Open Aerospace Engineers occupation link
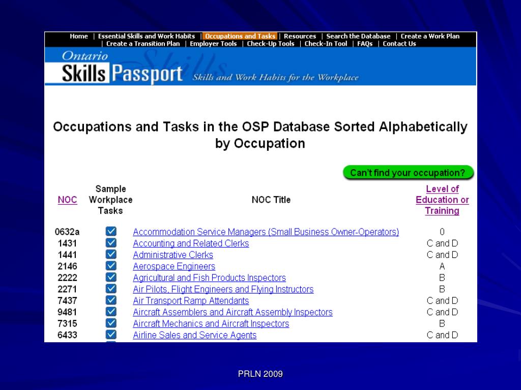The height and width of the screenshot is (390, 521). (x=174, y=266)
